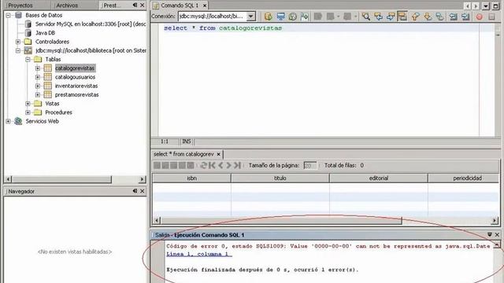The image size is (504, 283).
Task: Click the titulo column header
Action: click(280, 178)
